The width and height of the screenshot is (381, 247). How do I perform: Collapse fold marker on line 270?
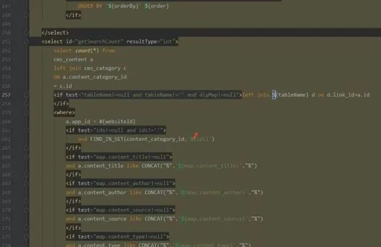[x=27, y=210]
